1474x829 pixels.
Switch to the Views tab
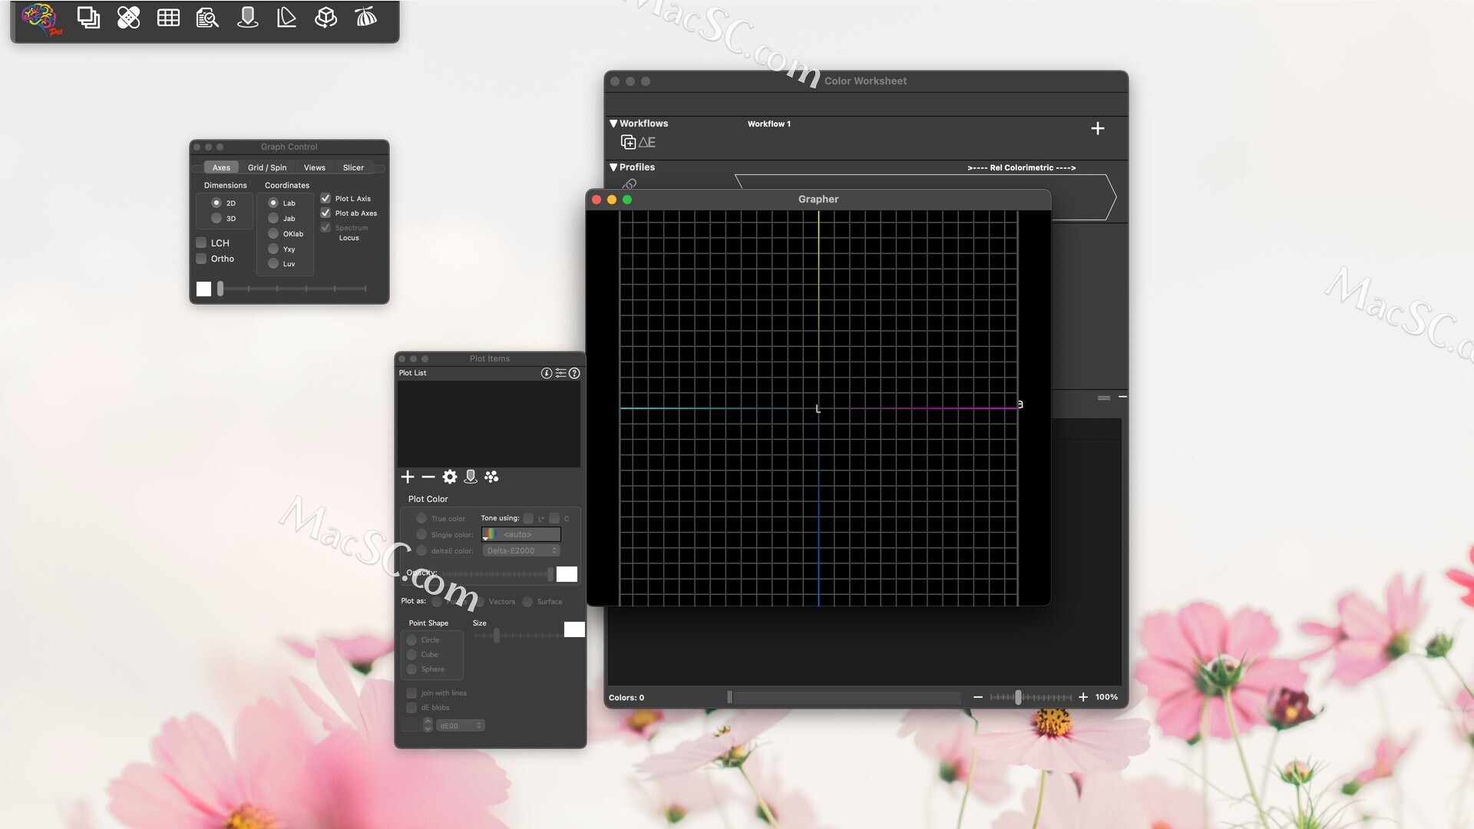[x=315, y=167]
